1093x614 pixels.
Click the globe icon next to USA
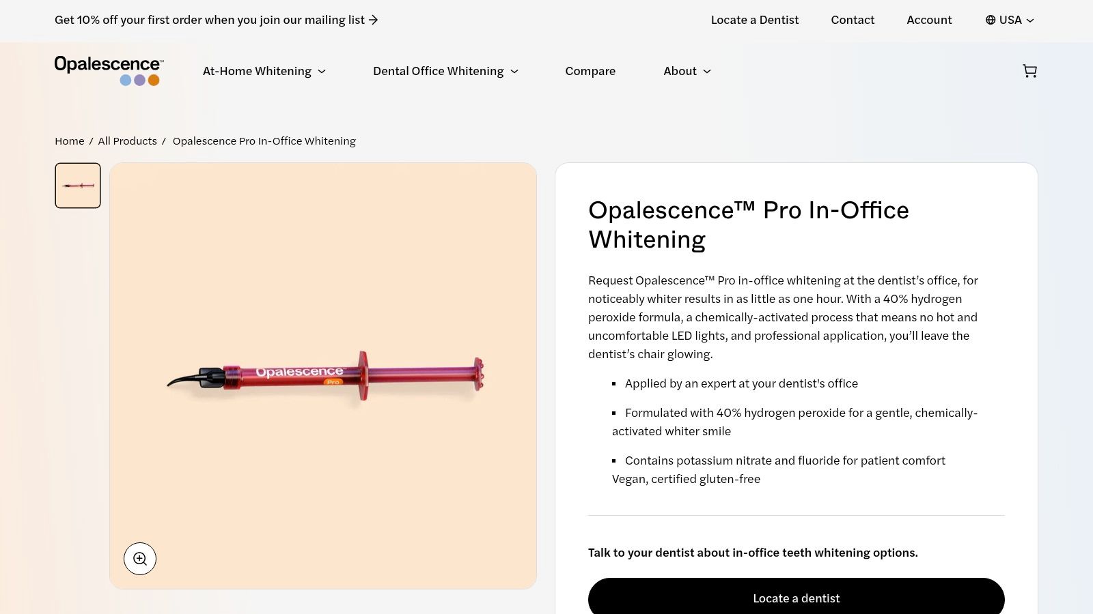990,20
